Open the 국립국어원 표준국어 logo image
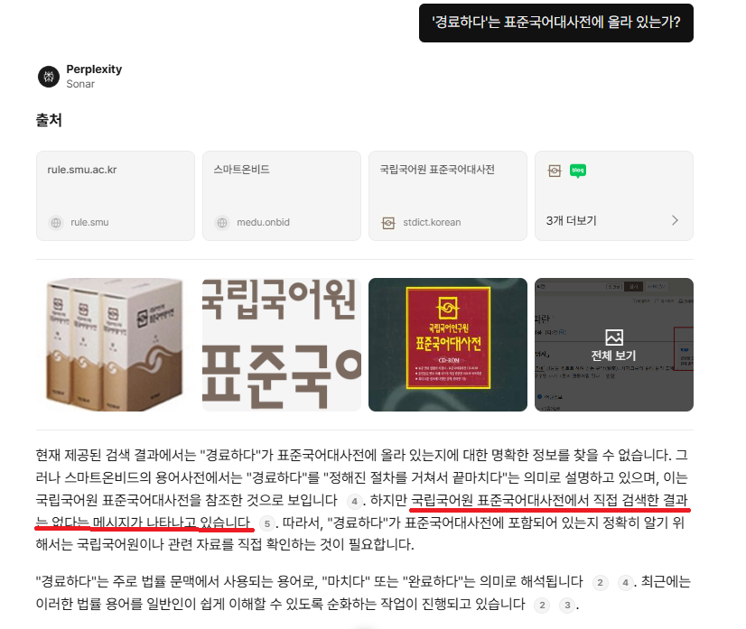Screen dimensions: 746x629 [x=282, y=345]
